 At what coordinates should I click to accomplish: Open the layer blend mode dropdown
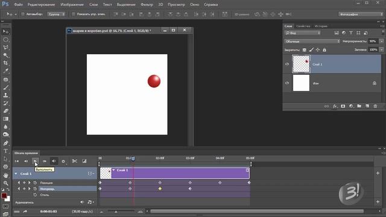click(312, 42)
